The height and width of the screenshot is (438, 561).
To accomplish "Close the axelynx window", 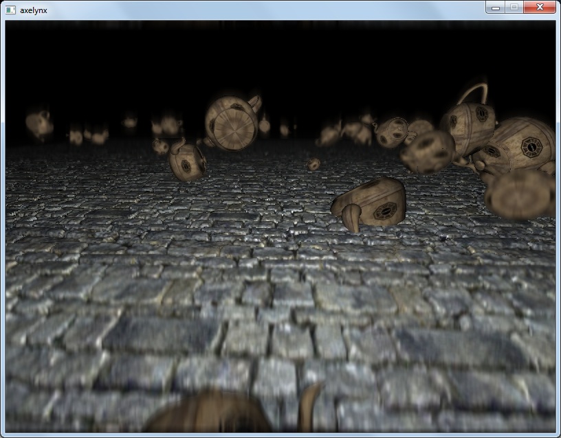I will point(540,8).
